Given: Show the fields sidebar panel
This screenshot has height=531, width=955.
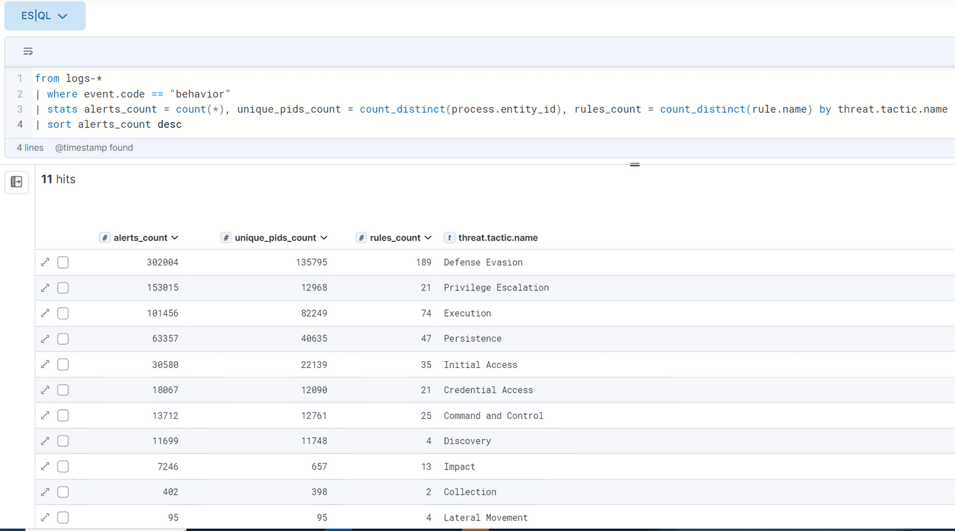Looking at the screenshot, I should pos(16,182).
